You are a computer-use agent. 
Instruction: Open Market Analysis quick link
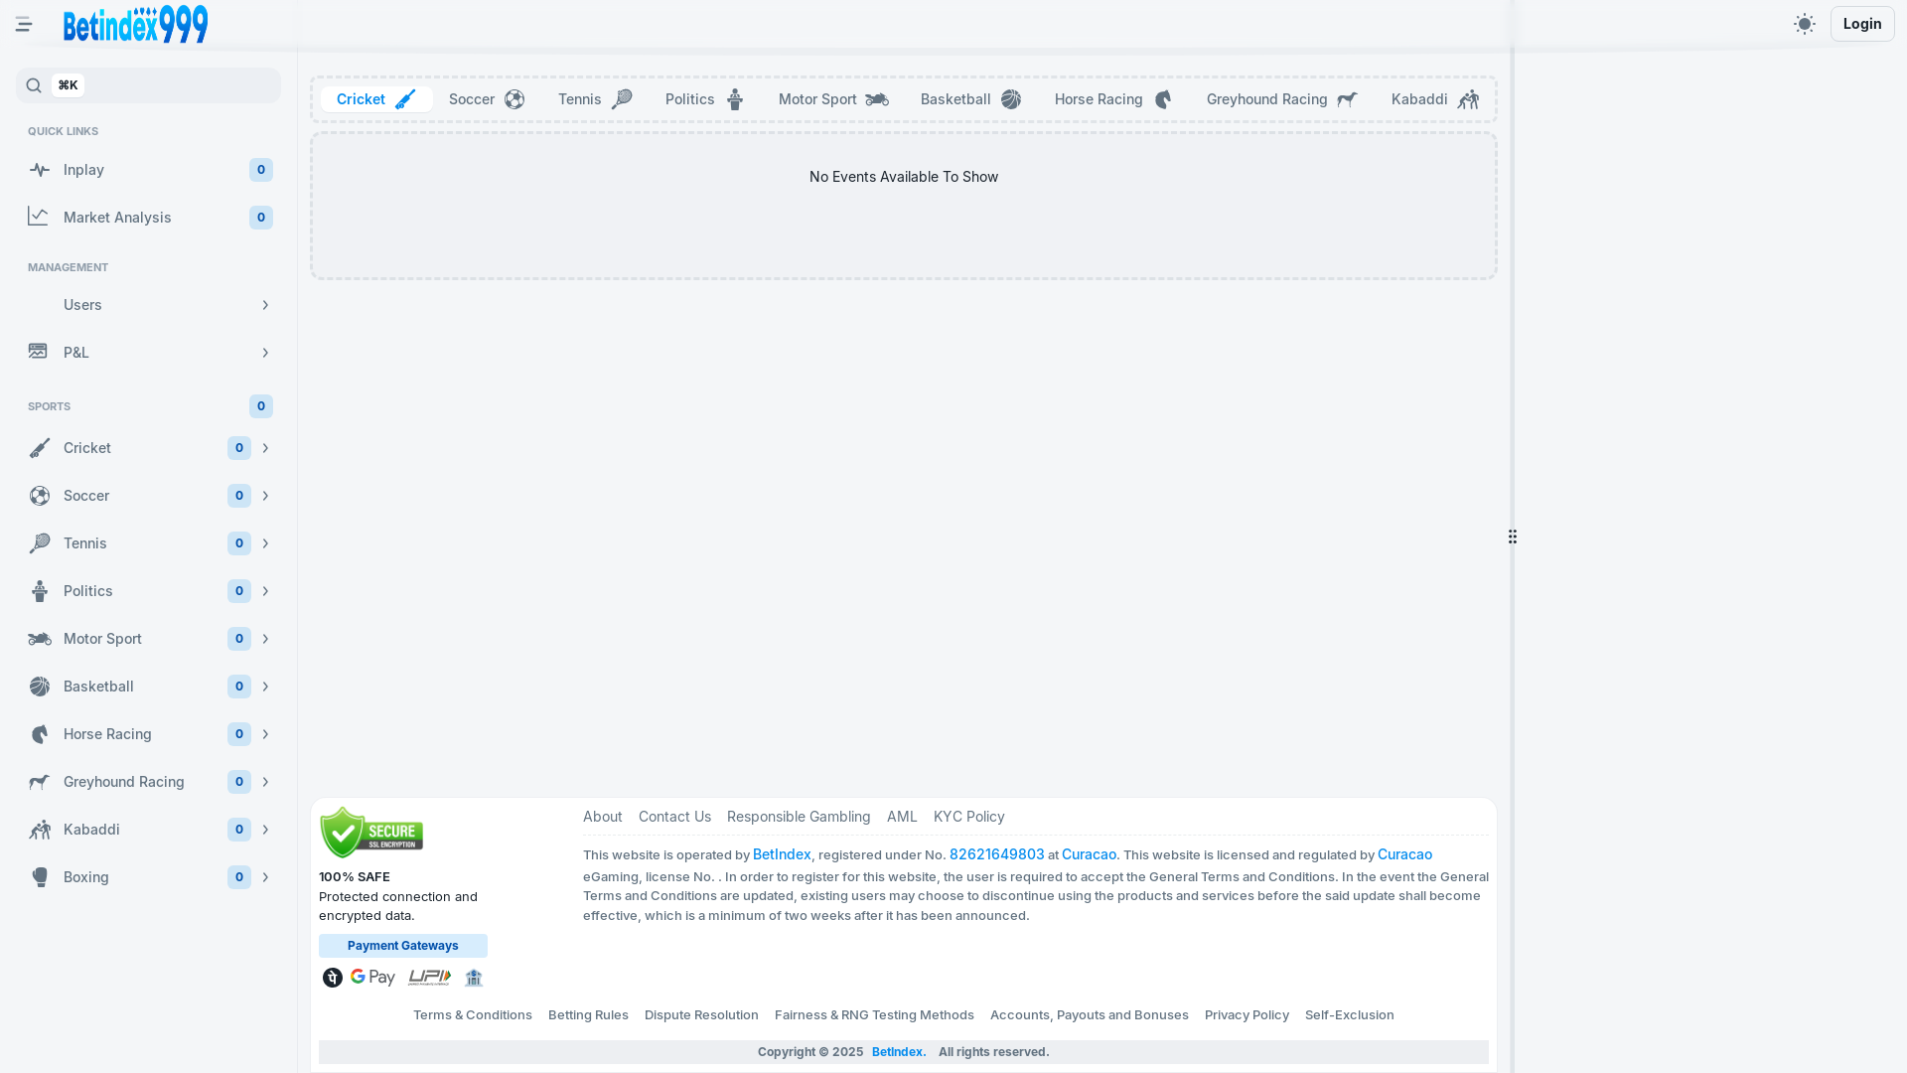click(148, 218)
